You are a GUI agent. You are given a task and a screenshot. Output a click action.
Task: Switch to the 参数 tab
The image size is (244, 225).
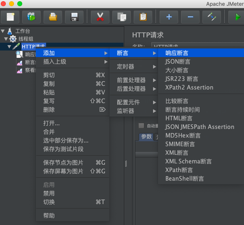(x=146, y=137)
